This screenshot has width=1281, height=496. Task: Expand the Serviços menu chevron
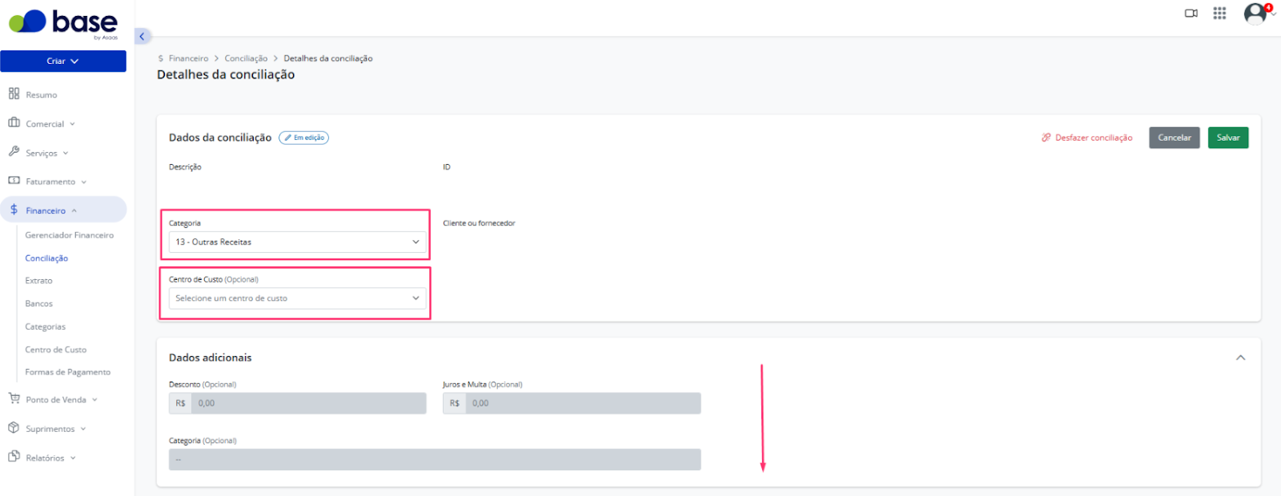point(66,153)
